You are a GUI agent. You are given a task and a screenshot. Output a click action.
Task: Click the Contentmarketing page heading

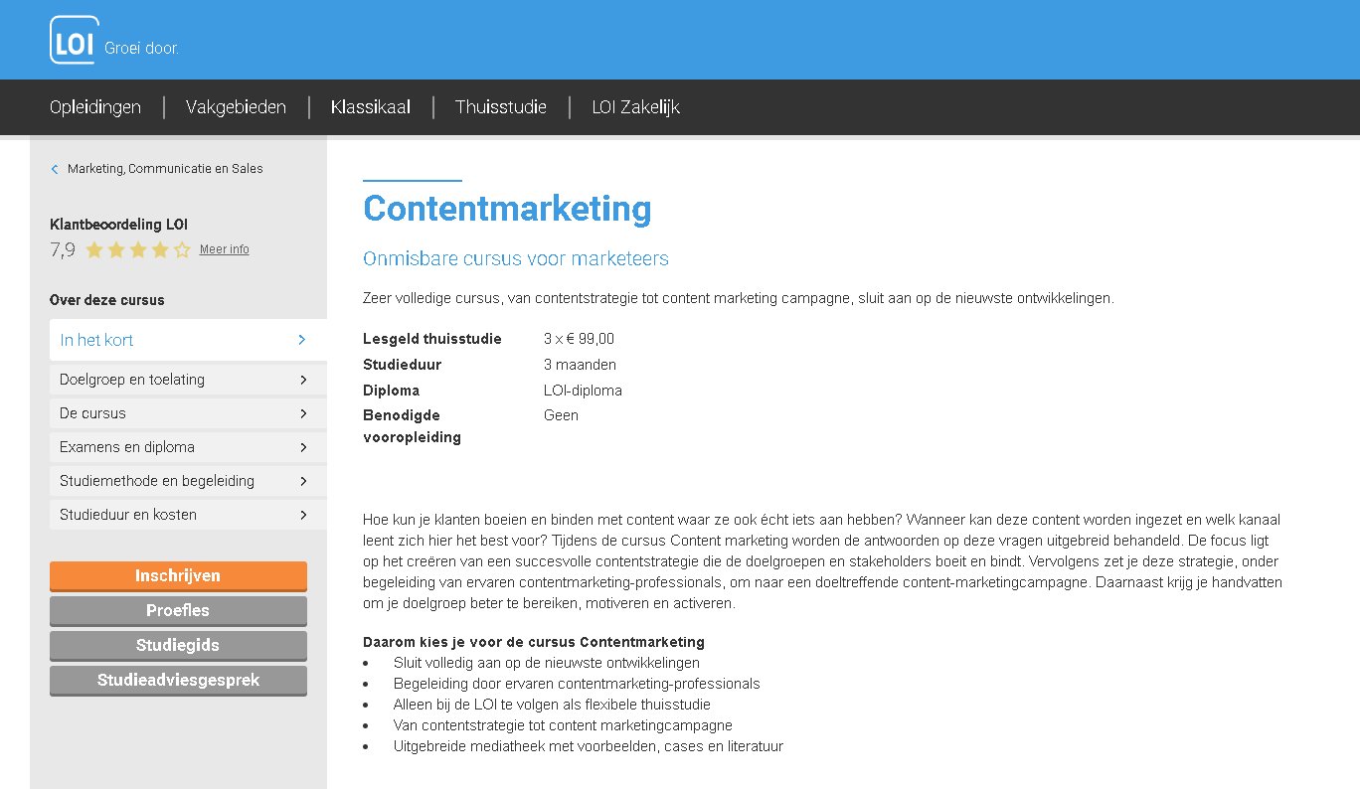(x=507, y=209)
